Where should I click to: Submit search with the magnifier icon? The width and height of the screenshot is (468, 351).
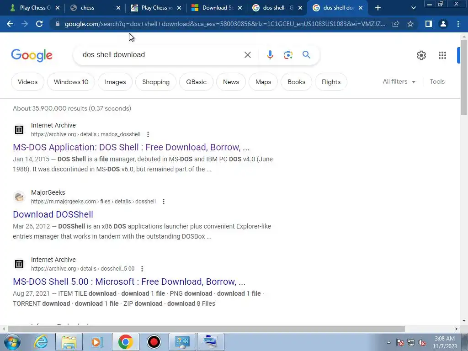tap(306, 55)
